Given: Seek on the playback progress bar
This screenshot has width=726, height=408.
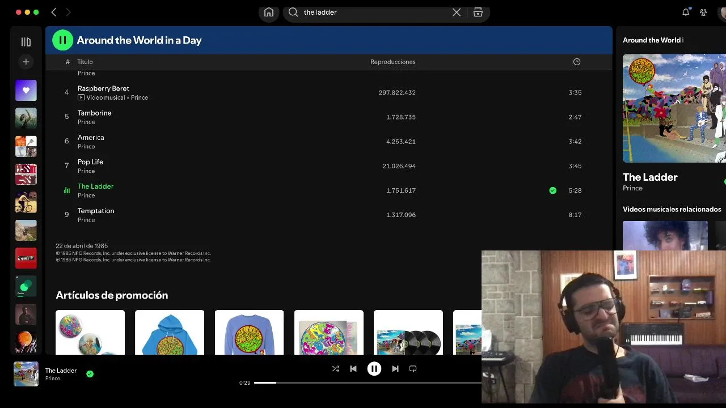Looking at the screenshot, I should (x=368, y=382).
